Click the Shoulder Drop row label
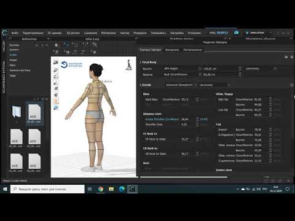 [154, 125]
